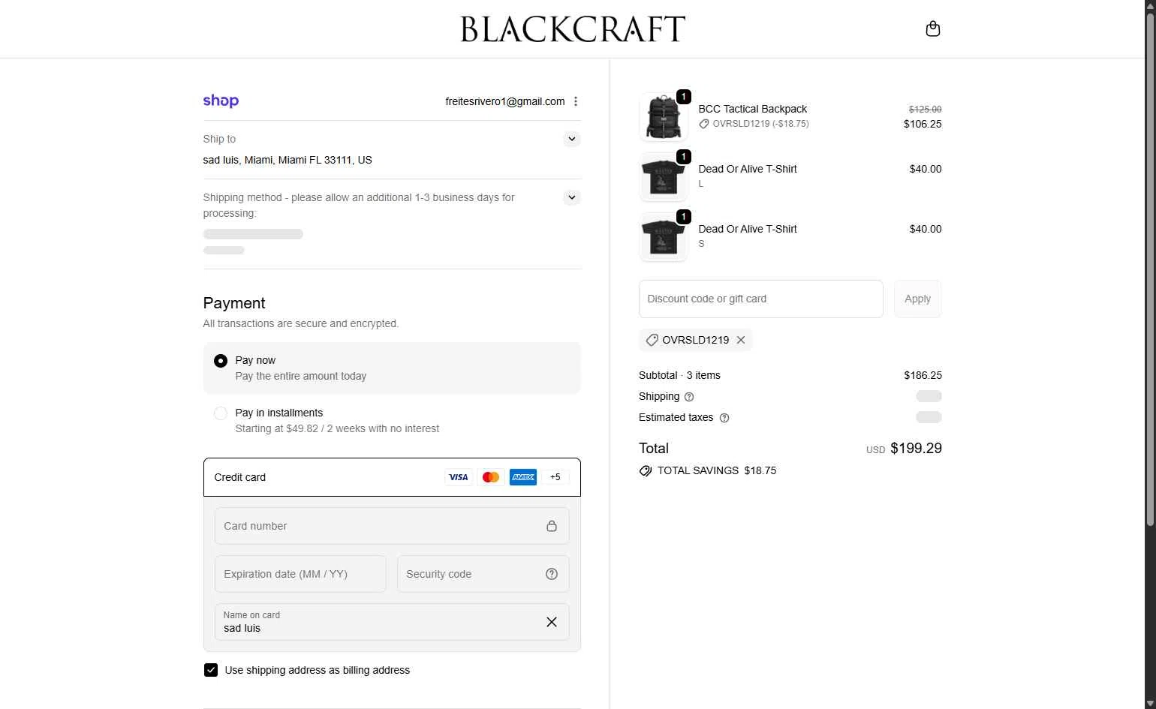This screenshot has height=709, width=1156.
Task: Click the Subtotal $186.25 value
Action: 923,375
